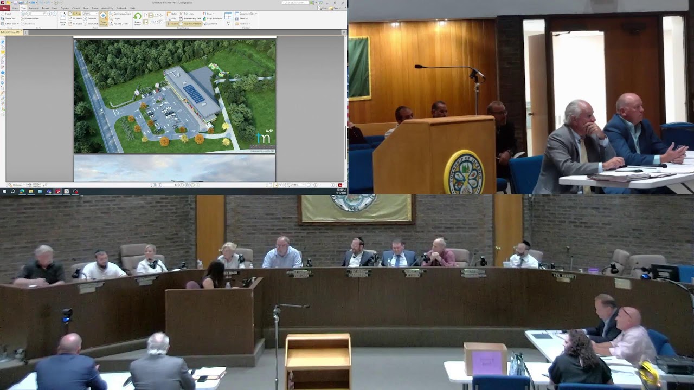The image size is (694, 390).
Task: Go to the next page in ribbon
Action: click(49, 14)
